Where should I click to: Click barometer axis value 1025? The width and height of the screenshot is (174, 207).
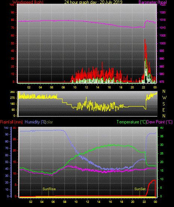tap(162, 5)
